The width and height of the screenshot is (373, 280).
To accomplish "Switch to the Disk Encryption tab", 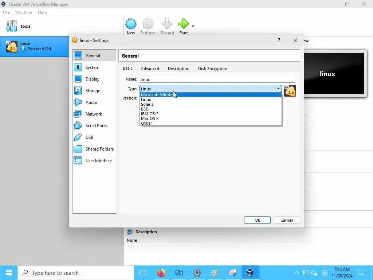I will [213, 69].
